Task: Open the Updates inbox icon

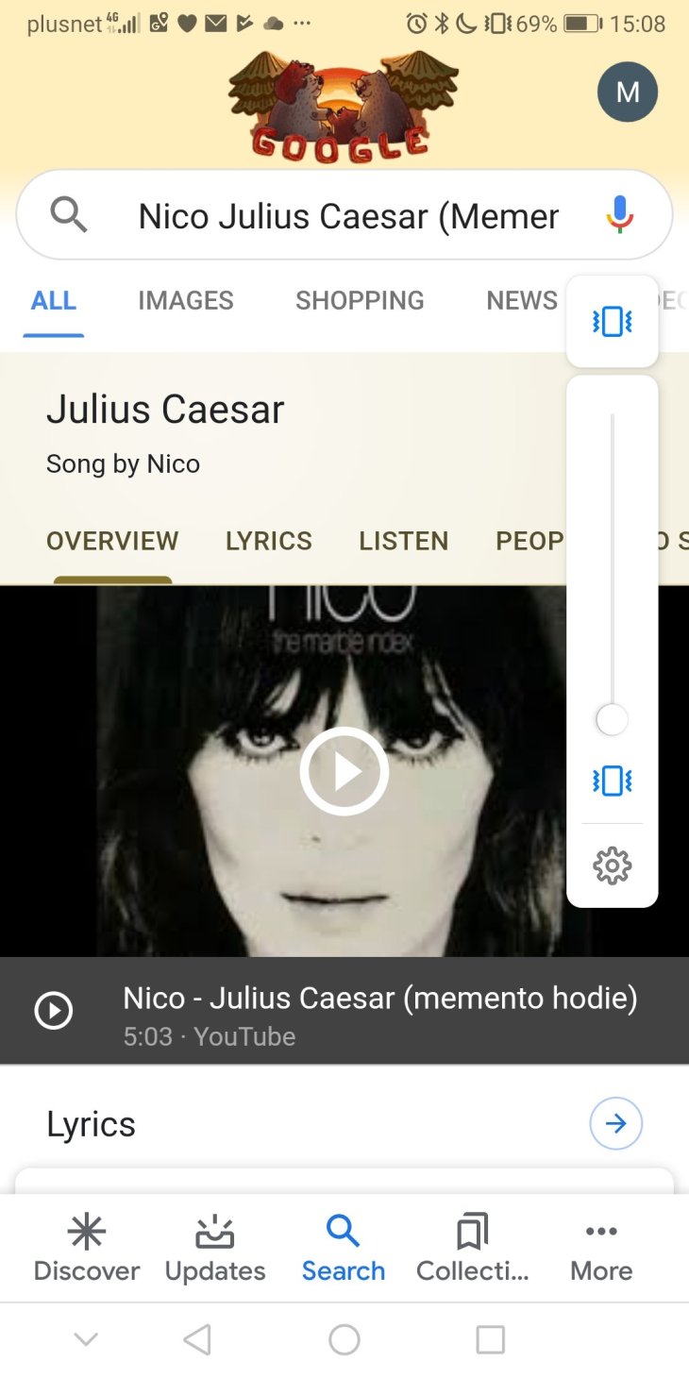Action: click(215, 1232)
